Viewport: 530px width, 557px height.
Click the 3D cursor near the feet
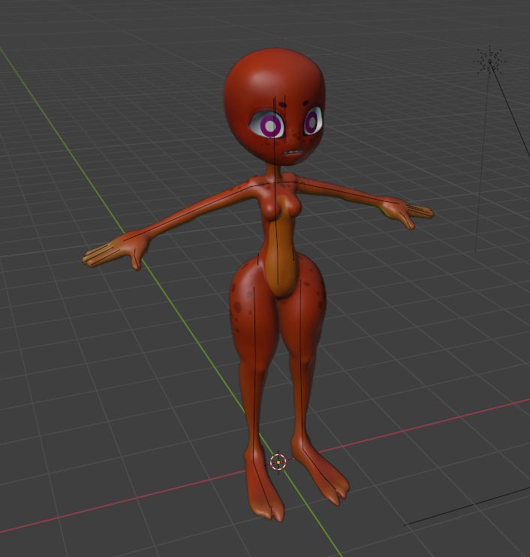(x=279, y=462)
